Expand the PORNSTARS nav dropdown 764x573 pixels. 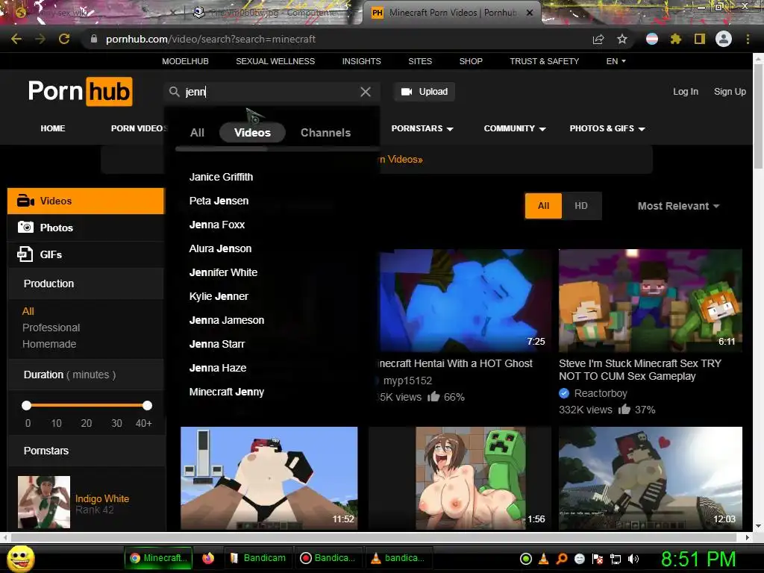coord(422,128)
